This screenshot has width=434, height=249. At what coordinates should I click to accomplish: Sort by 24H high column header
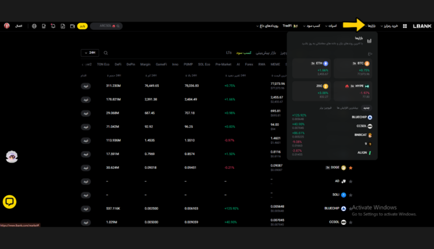pos(191,75)
